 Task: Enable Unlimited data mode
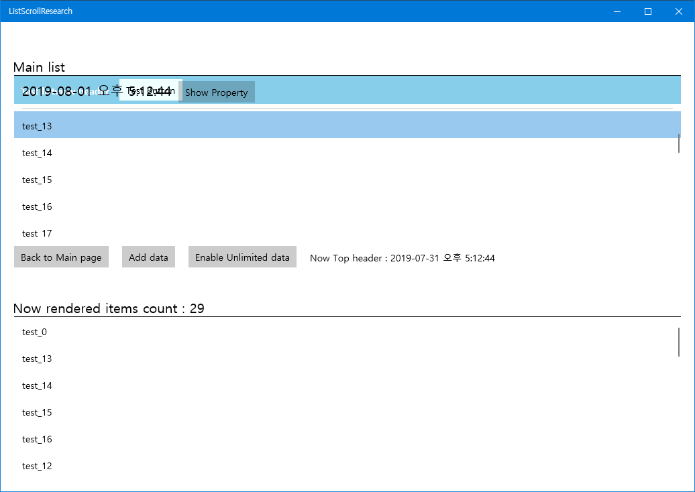click(242, 256)
